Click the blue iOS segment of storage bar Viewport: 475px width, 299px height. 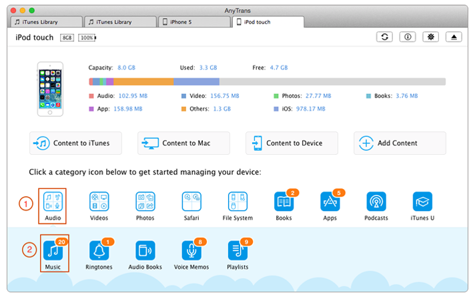(x=197, y=81)
